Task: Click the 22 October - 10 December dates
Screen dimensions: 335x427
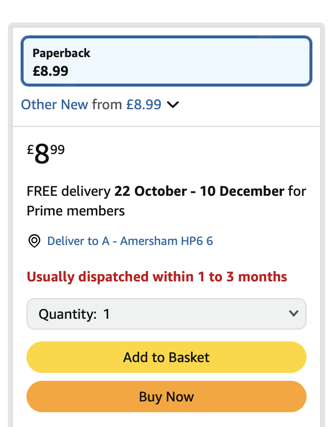Action: (199, 191)
